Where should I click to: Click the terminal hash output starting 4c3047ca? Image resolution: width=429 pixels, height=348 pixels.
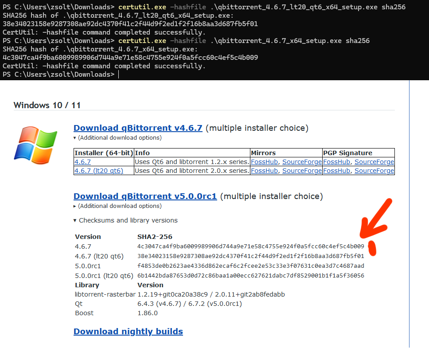130,58
